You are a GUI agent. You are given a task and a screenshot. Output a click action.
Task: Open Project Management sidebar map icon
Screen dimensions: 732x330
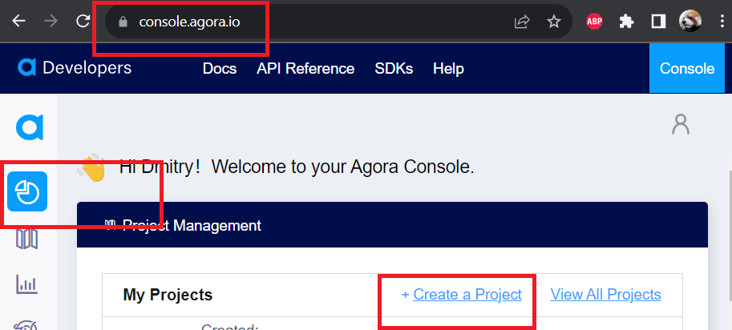[27, 239]
